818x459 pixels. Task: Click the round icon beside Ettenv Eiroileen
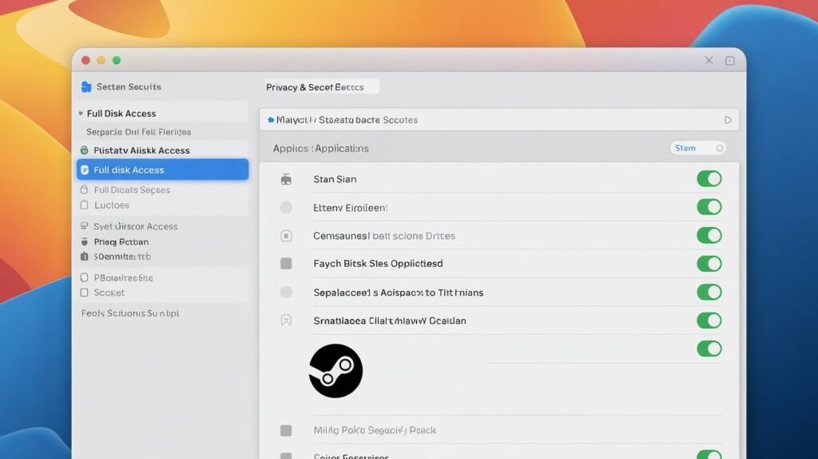286,208
